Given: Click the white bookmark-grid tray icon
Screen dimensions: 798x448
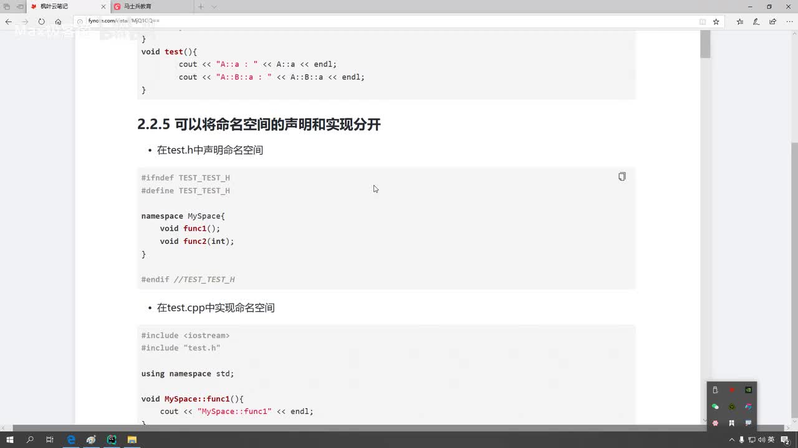Looking at the screenshot, I should [x=732, y=423].
